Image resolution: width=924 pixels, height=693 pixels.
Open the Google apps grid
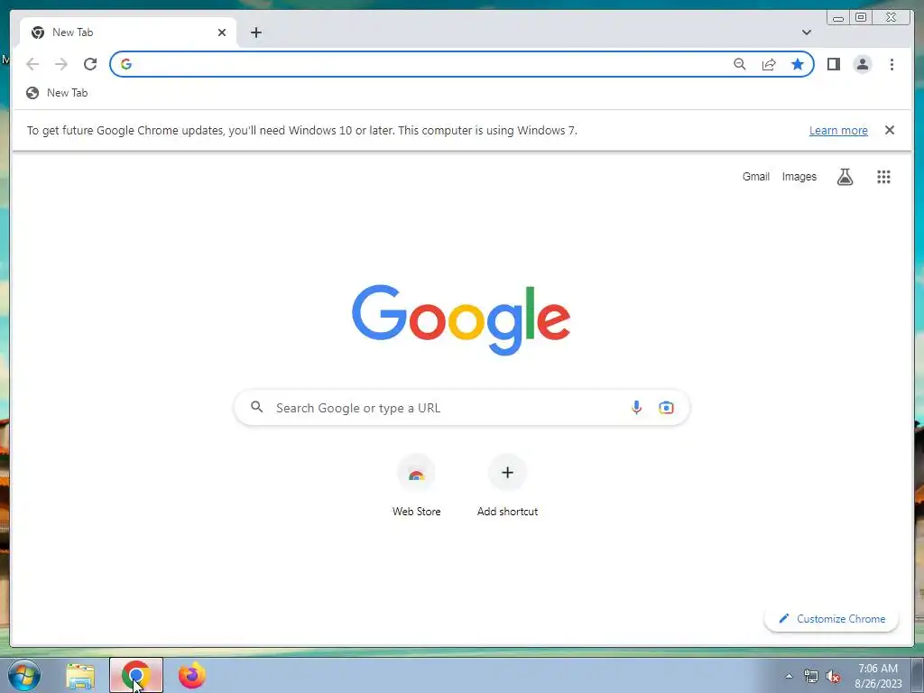(x=883, y=176)
